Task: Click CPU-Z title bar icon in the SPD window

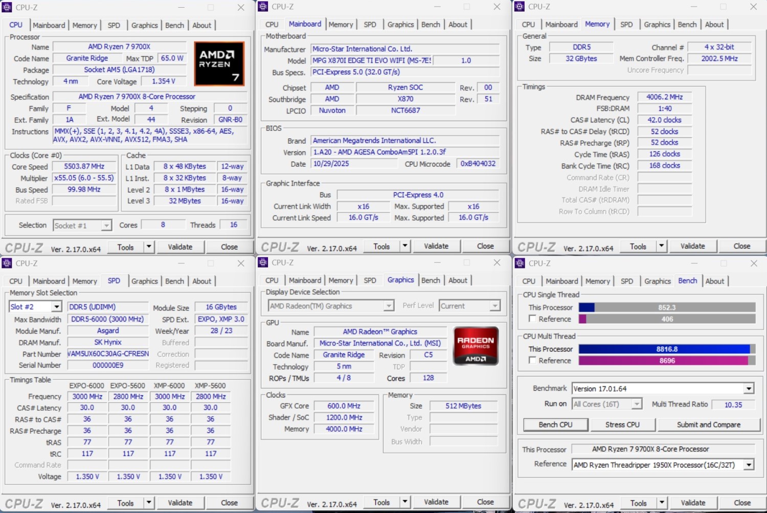Action: (7, 263)
